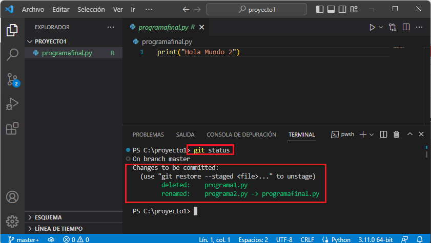The height and width of the screenshot is (243, 431).
Task: Click Espacios: 2 indentation setting
Action: coord(253,239)
